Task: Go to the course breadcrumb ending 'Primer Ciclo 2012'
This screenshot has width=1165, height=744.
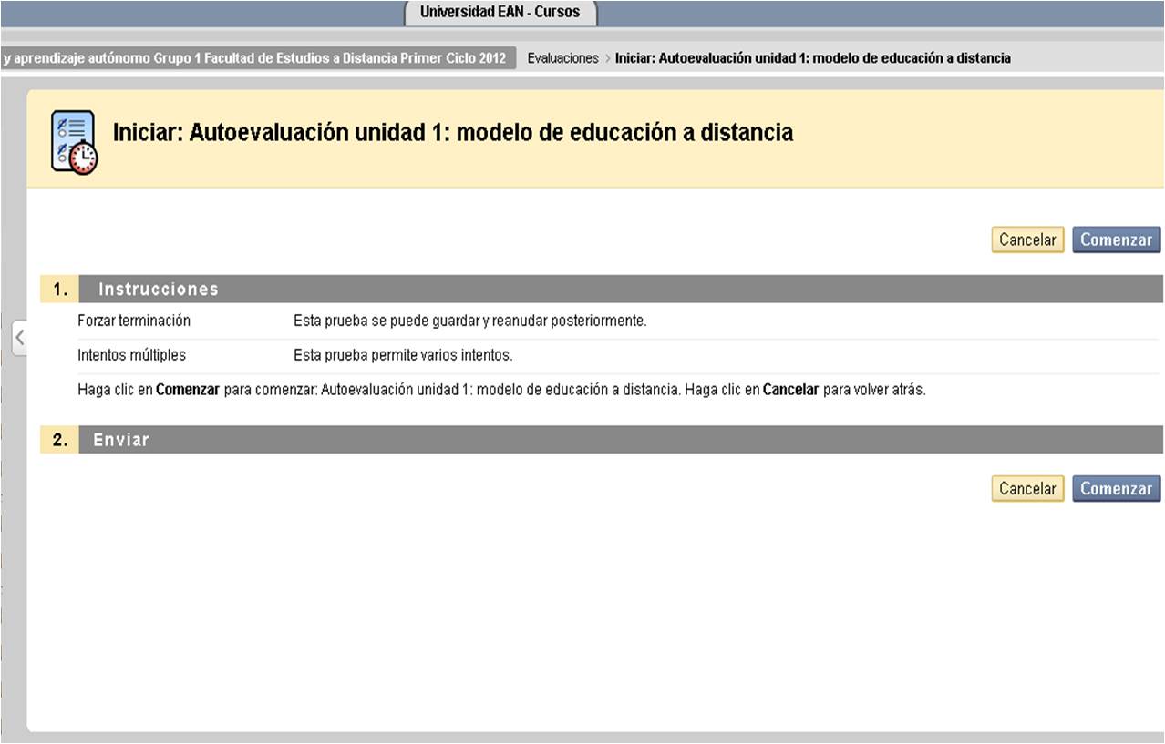Action: (x=255, y=58)
